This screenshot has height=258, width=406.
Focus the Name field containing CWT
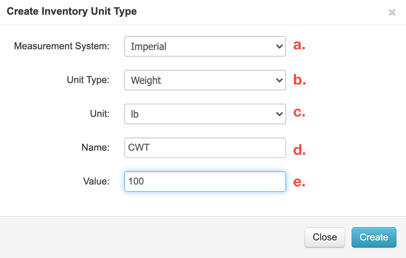(205, 148)
